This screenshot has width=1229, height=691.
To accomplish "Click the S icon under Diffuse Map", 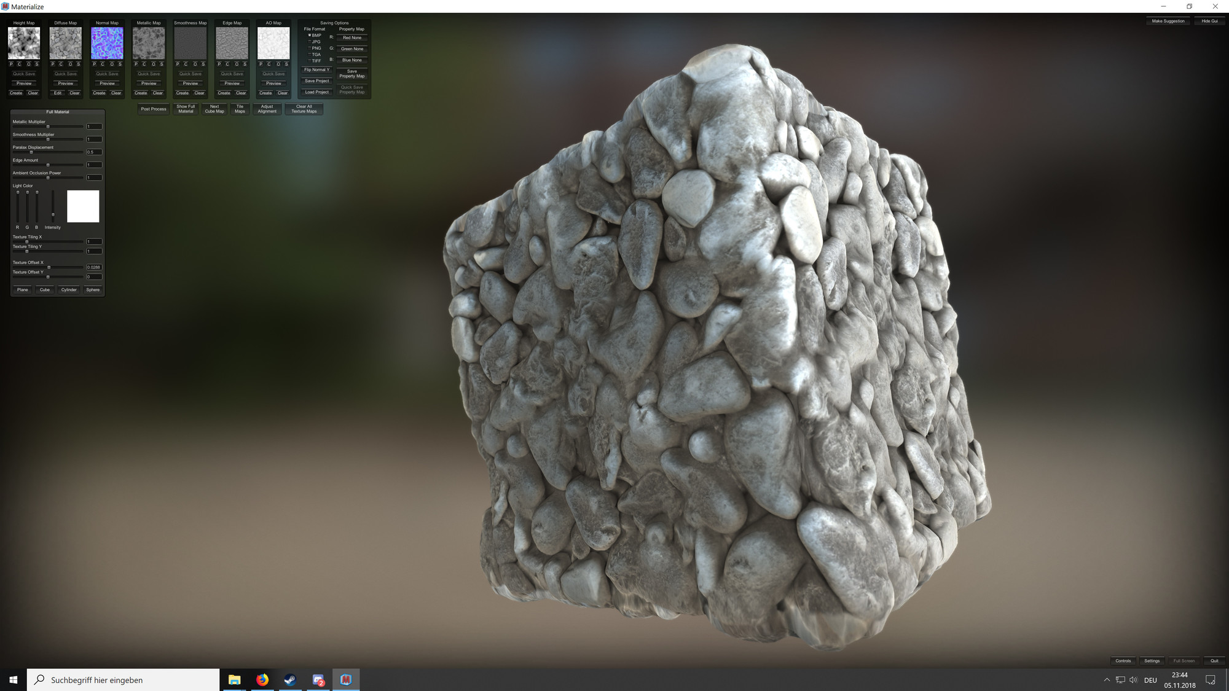I will 79,64.
